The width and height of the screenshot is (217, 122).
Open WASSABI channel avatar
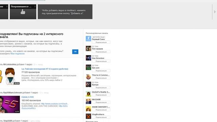tap(88, 101)
